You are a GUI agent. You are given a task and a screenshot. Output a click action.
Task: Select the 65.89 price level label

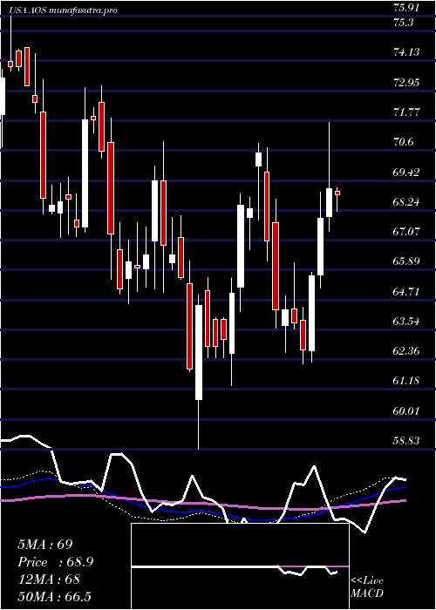point(406,261)
